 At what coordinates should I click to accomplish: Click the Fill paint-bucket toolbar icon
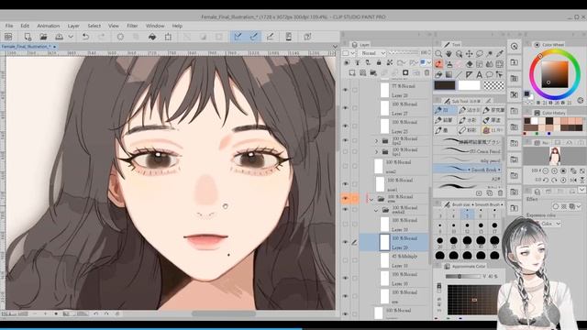tap(152, 37)
